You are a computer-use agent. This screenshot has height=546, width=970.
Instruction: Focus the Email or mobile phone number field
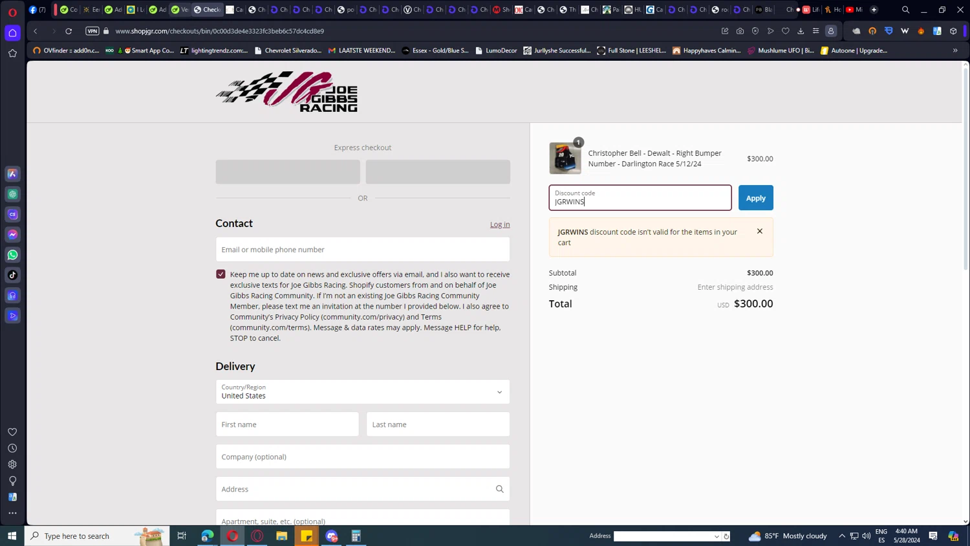point(363,250)
